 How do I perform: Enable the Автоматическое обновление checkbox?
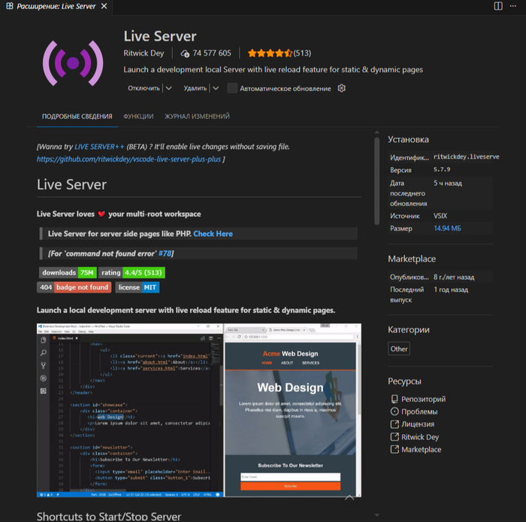click(x=232, y=88)
